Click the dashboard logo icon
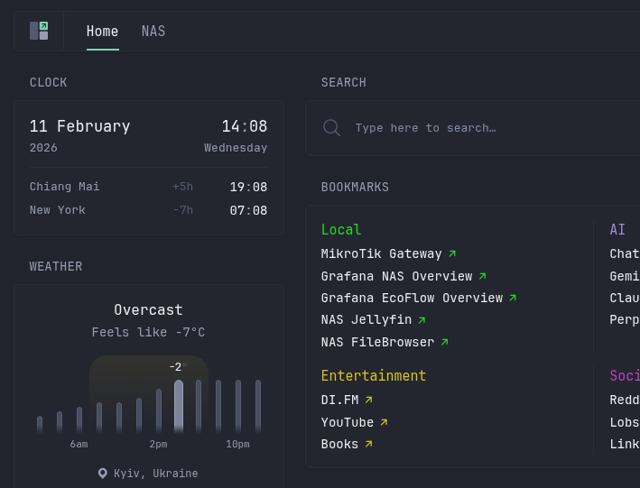This screenshot has height=488, width=640. (39, 31)
